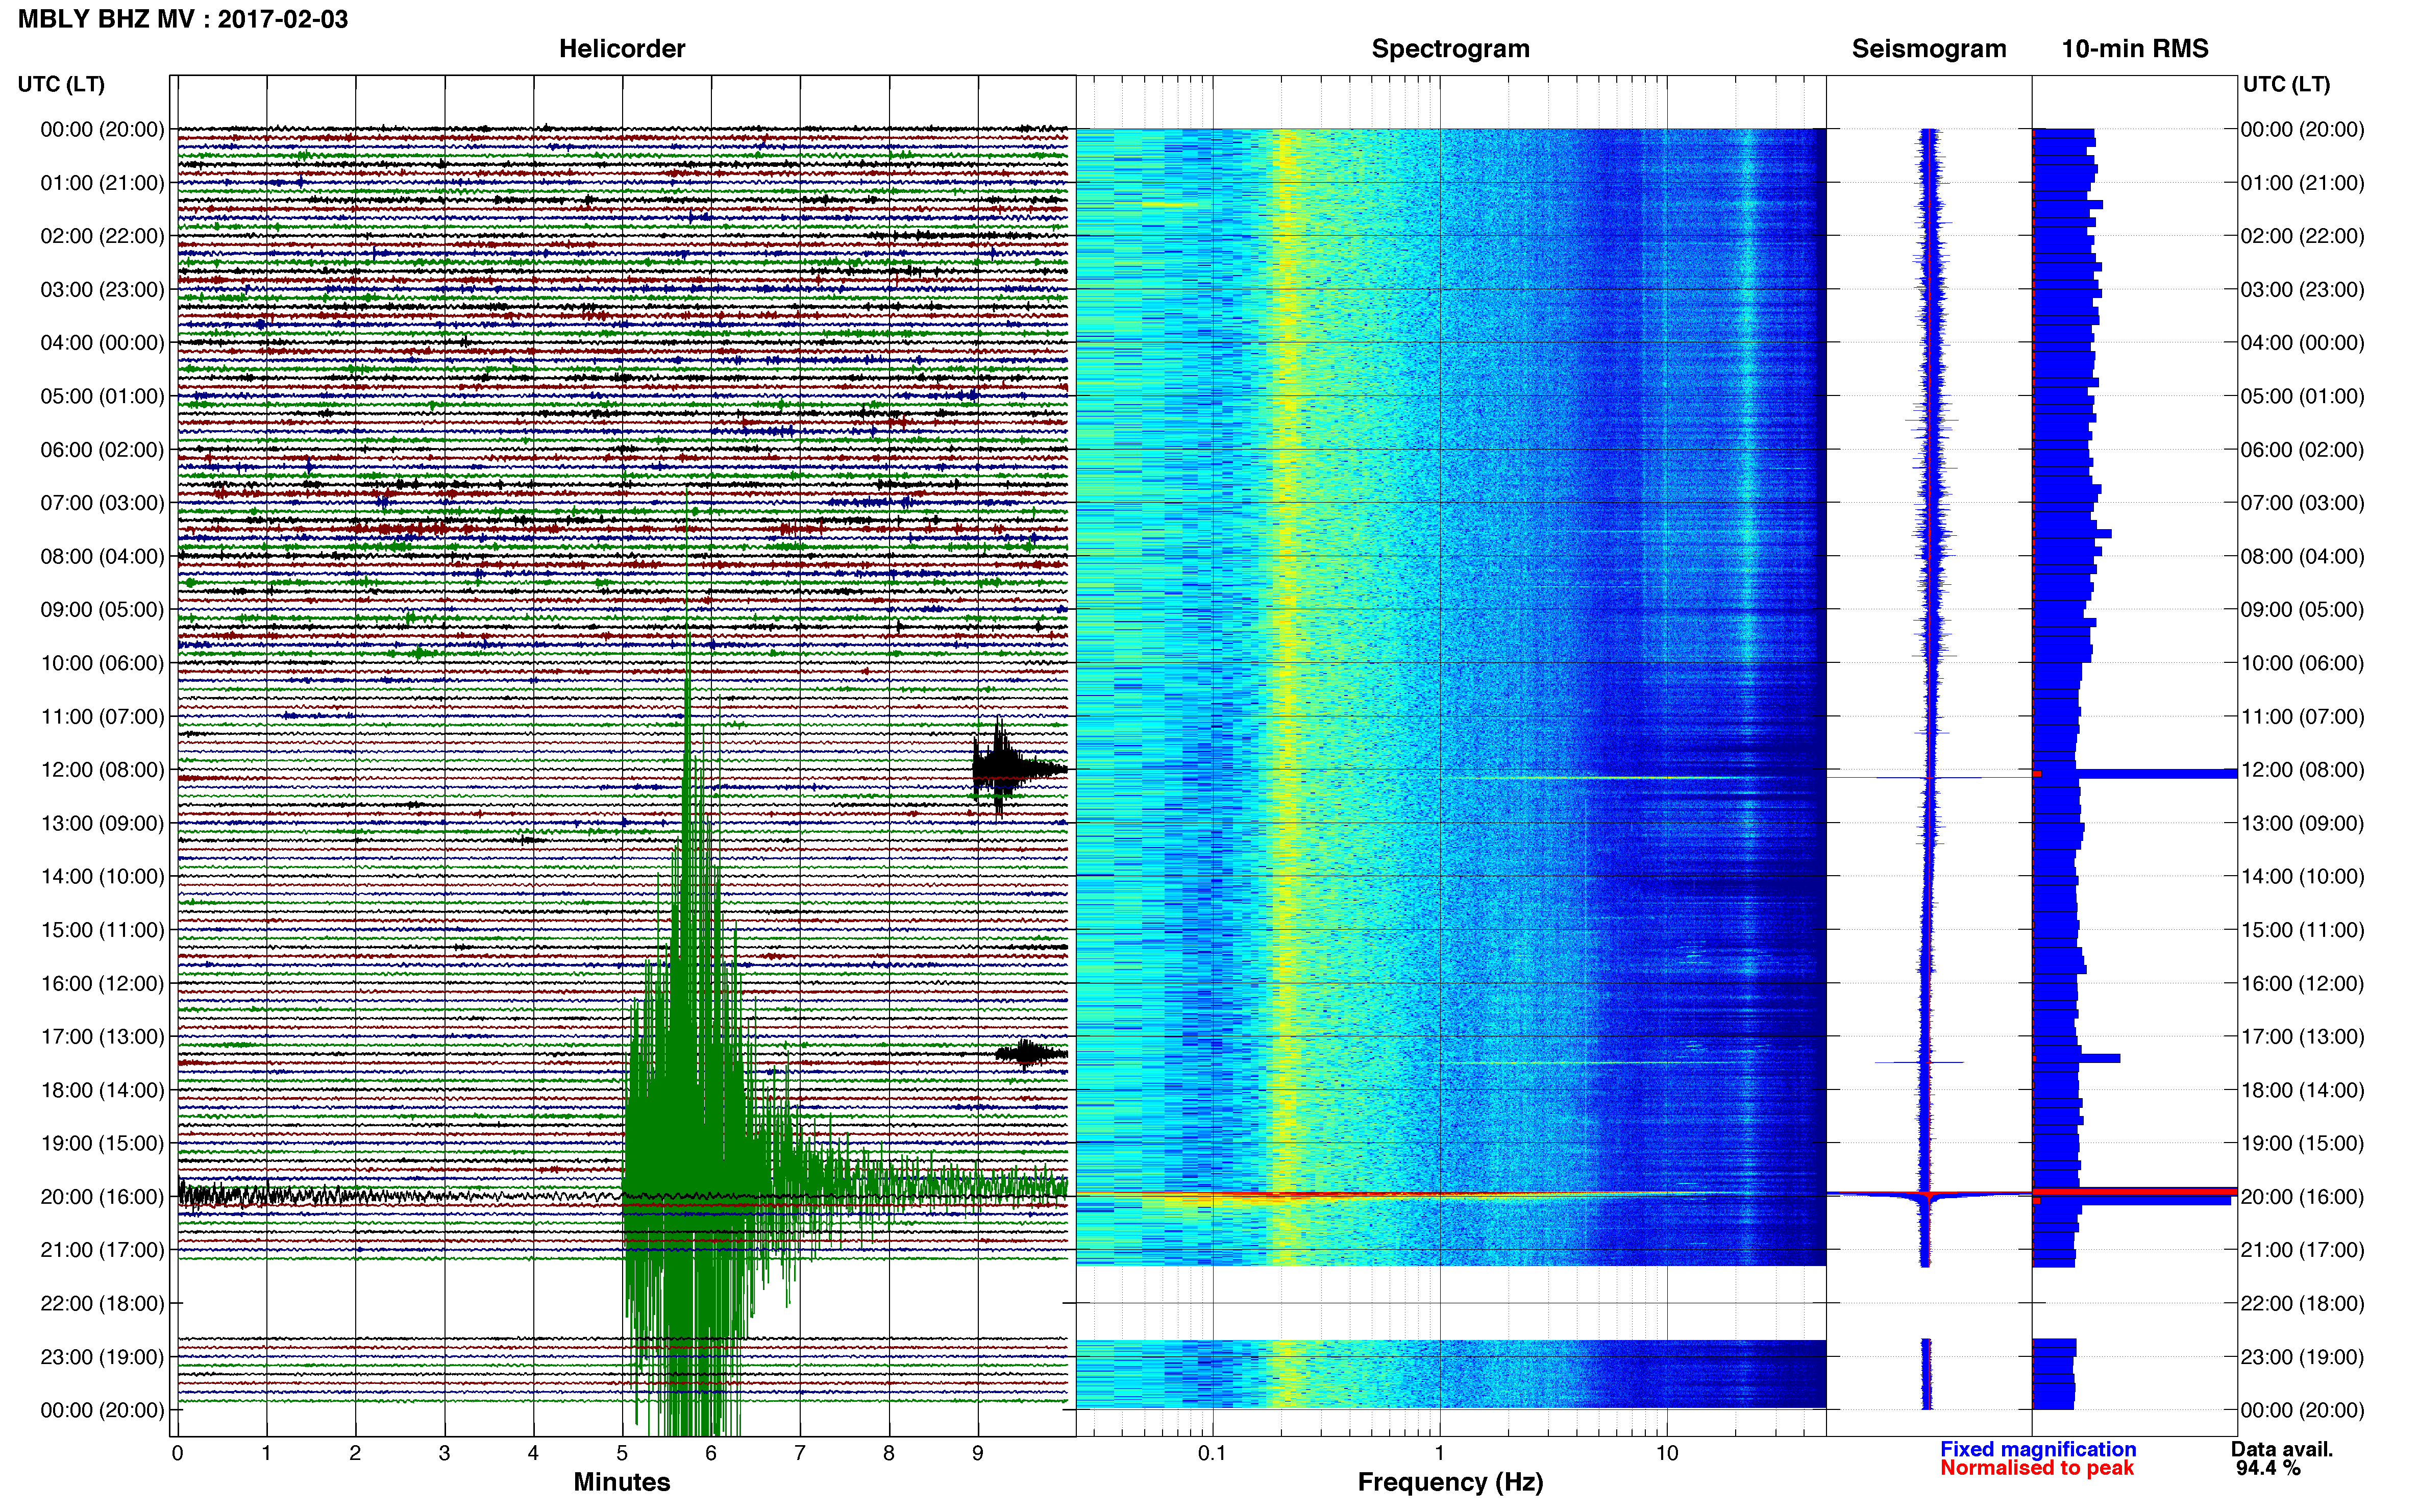The image size is (2419, 1512).
Task: Click the left time label '07:00 (03:00)'
Action: pos(102,503)
